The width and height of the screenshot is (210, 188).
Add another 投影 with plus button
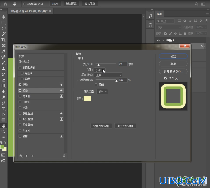pyautogui.click(x=61, y=136)
